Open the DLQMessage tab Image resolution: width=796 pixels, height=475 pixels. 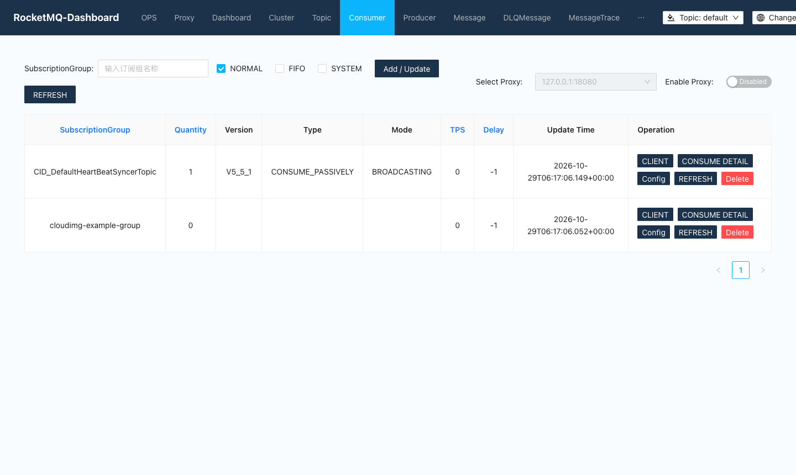coord(527,18)
